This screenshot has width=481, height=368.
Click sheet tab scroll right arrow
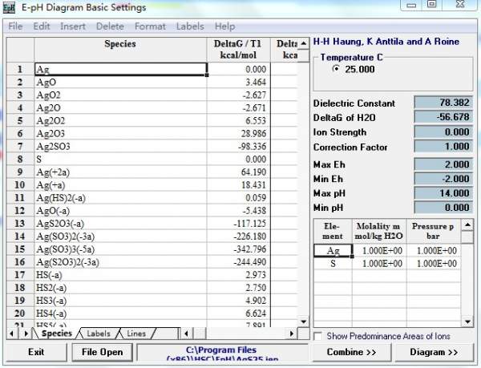click(x=26, y=334)
